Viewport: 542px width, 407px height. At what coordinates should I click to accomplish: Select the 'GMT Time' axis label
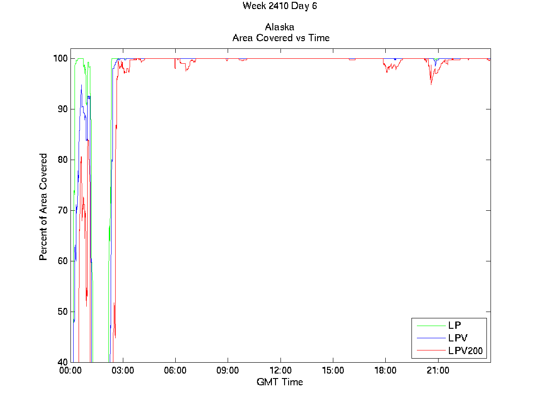tap(280, 382)
